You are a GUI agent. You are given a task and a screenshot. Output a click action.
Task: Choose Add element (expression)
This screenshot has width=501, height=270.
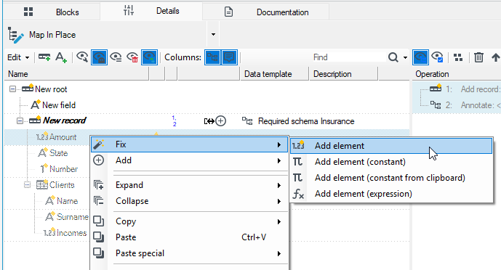tap(391, 194)
